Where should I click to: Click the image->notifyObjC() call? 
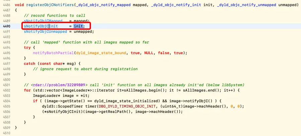pyautogui.click(x=191, y=101)
